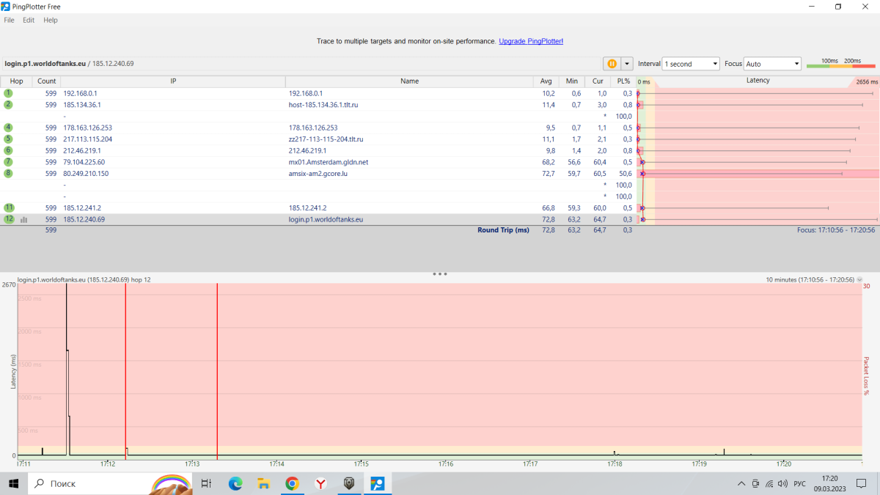The width and height of the screenshot is (880, 495).
Task: Click the hop 1 green circle icon
Action: 9,93
